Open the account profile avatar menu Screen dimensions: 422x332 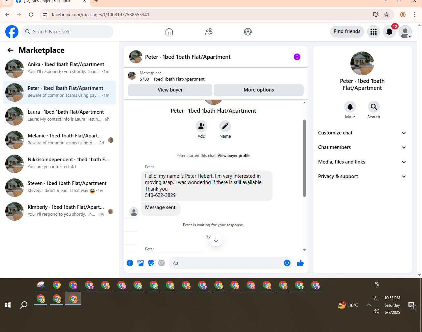tap(405, 32)
